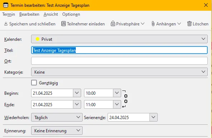Image resolution: width=212 pixels, height=138 pixels.
Task: Click the yellow Privat calendar color dot
Action: click(38, 39)
